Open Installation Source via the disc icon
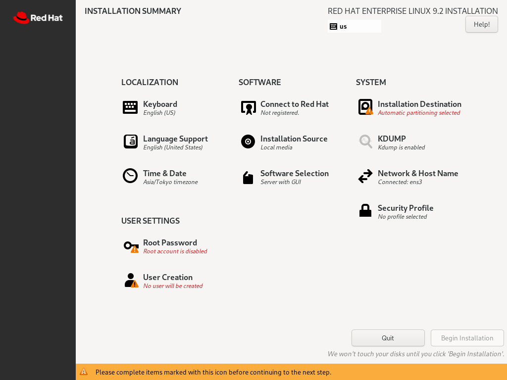 [248, 142]
